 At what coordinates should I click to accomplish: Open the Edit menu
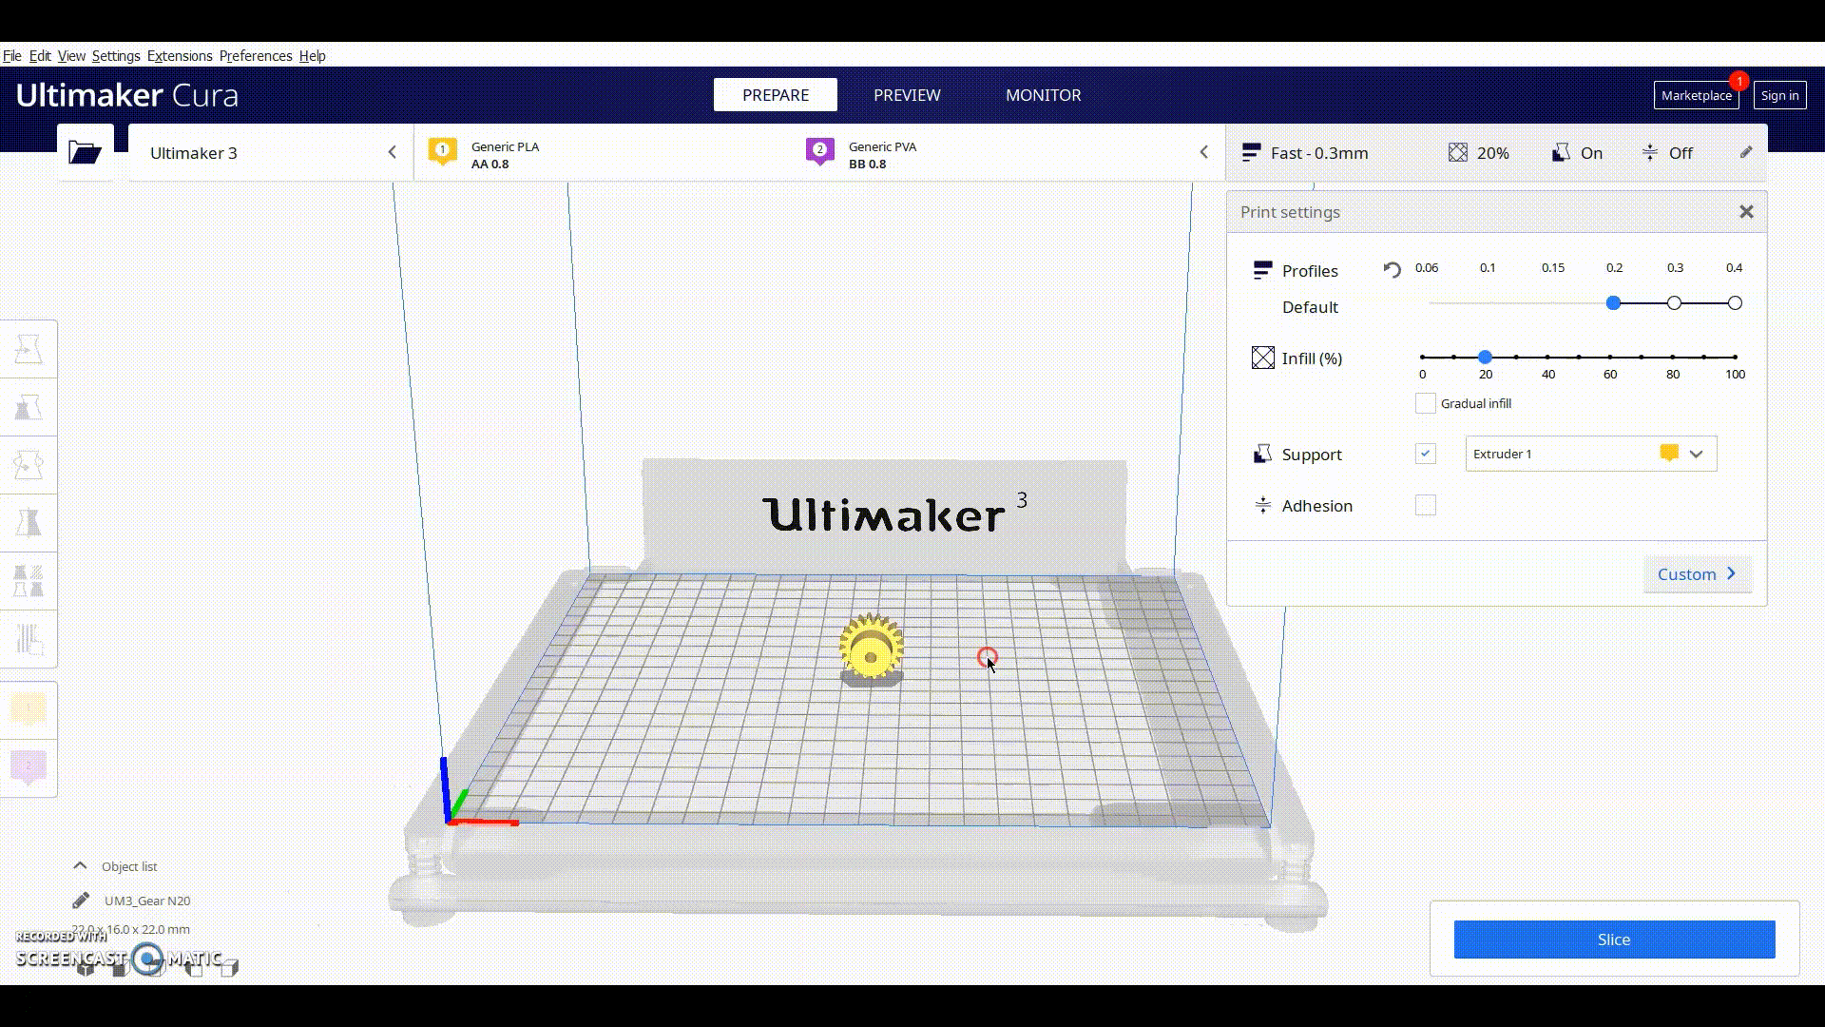click(x=40, y=56)
